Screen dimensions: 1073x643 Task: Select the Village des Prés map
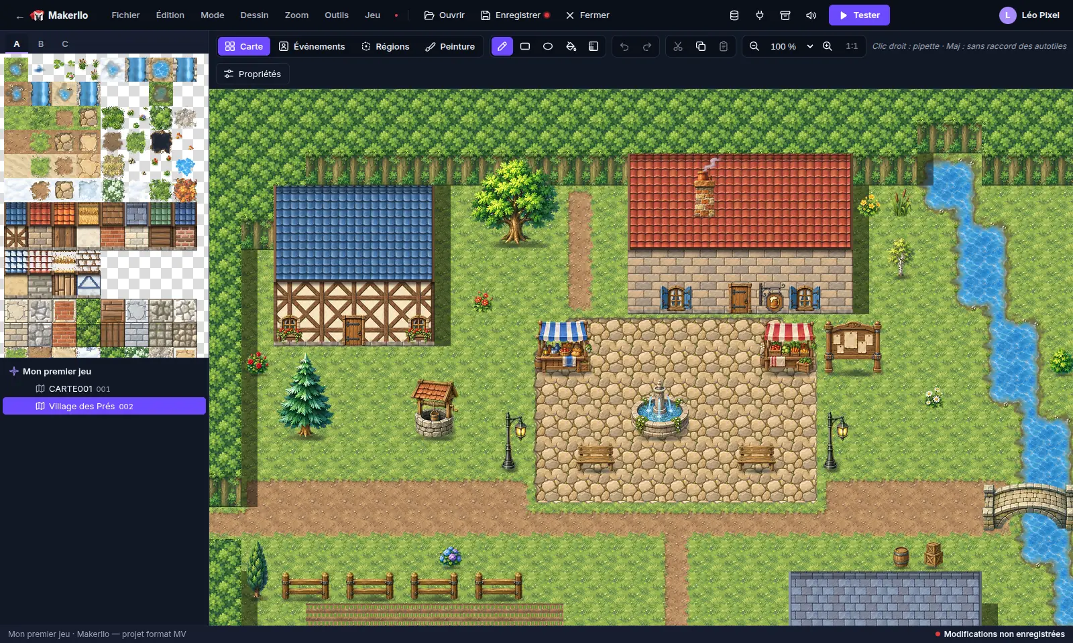tap(104, 406)
